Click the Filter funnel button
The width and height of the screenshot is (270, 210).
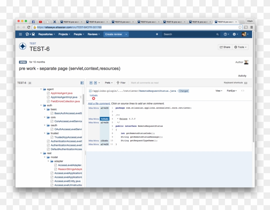(121, 83)
